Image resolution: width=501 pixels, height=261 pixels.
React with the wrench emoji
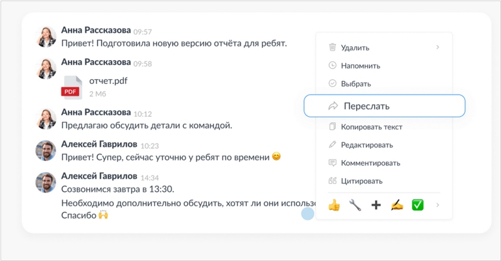355,205
